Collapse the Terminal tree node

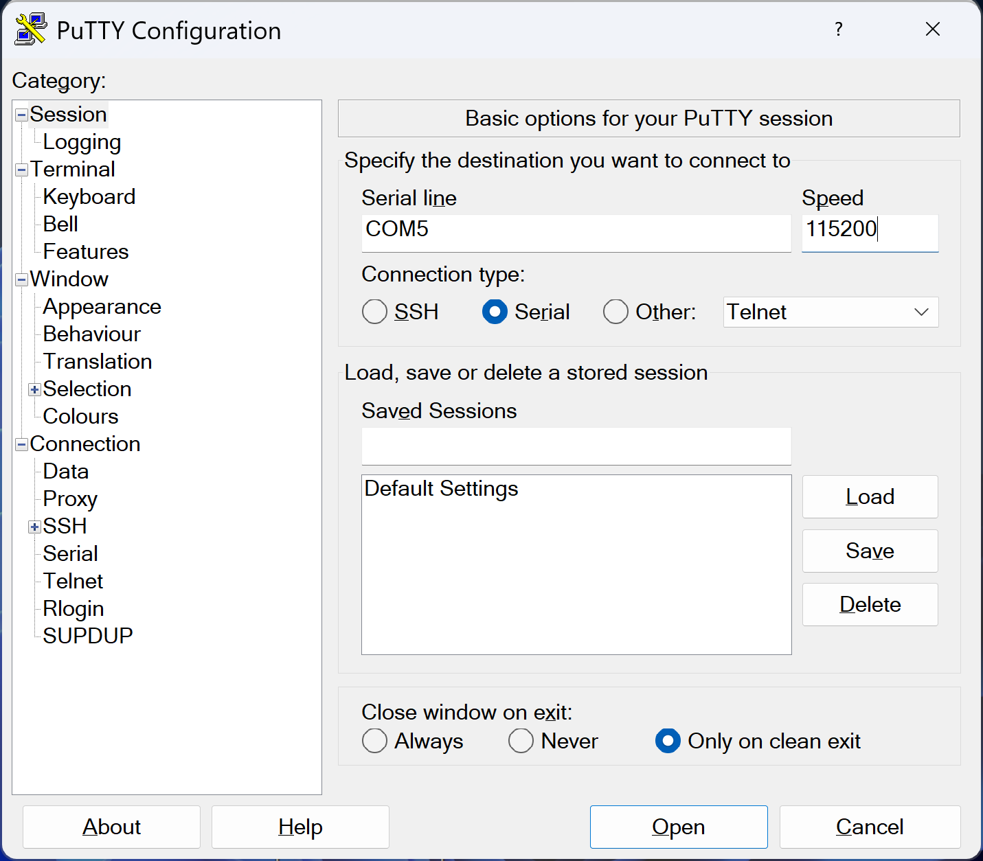coord(21,170)
